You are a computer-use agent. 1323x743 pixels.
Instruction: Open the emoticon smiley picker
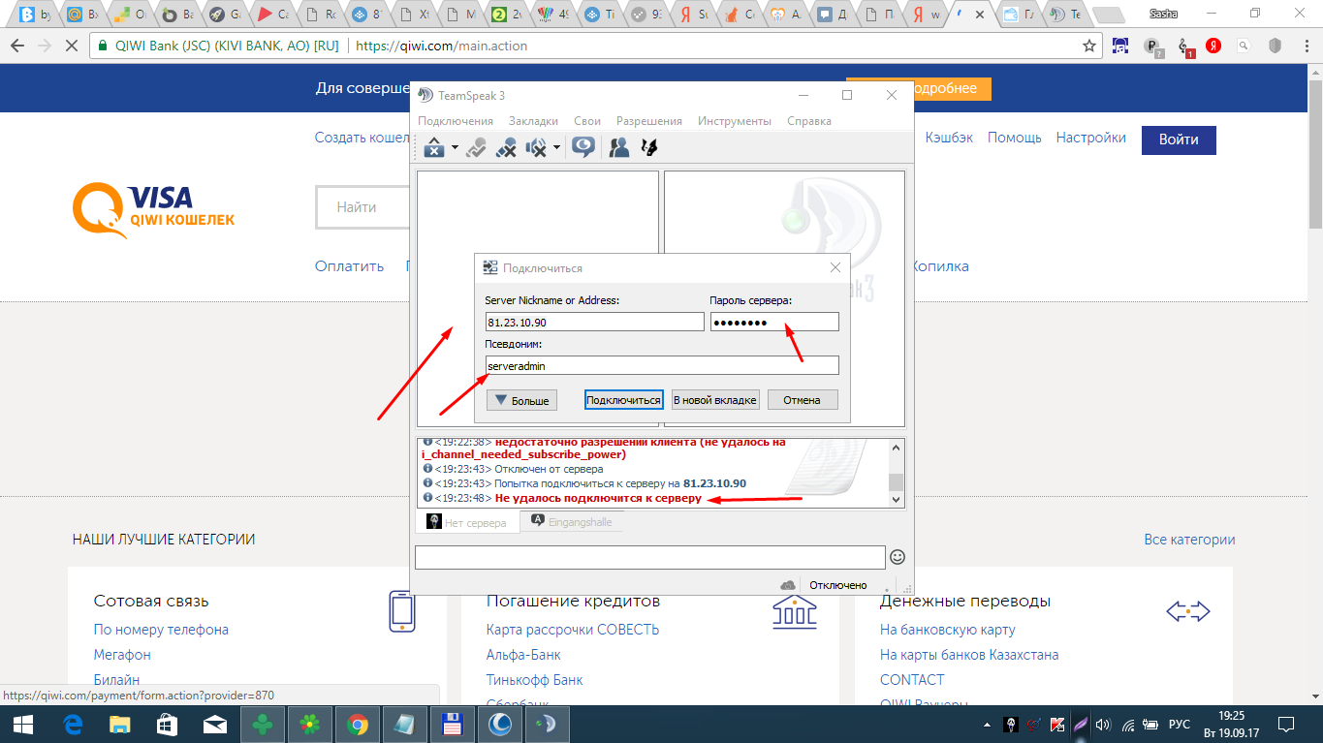point(898,557)
